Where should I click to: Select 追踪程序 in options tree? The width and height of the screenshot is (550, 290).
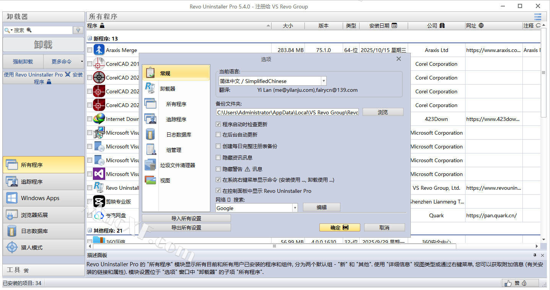[x=176, y=119]
